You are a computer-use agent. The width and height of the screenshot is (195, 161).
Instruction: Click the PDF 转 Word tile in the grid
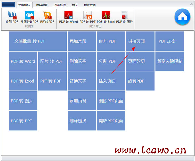click(23, 61)
